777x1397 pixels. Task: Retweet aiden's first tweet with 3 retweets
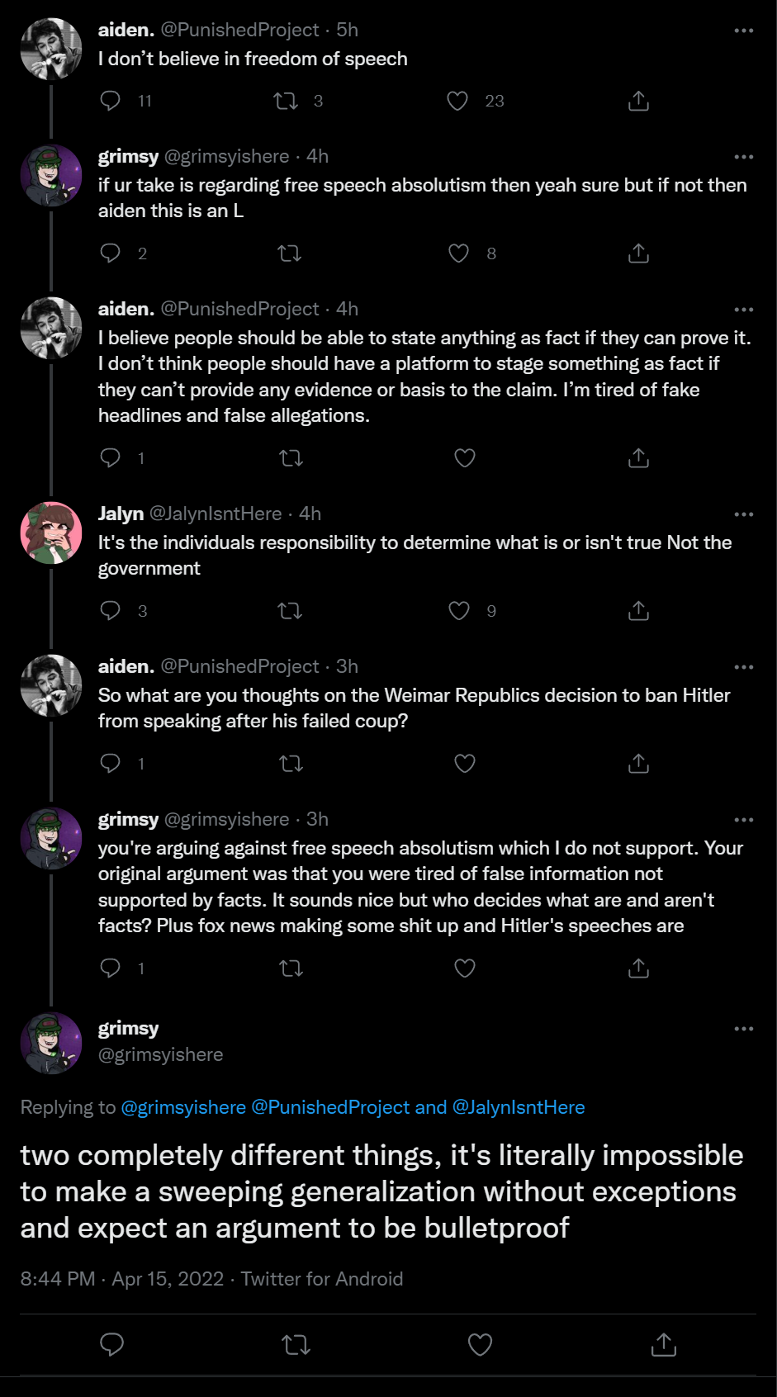286,101
